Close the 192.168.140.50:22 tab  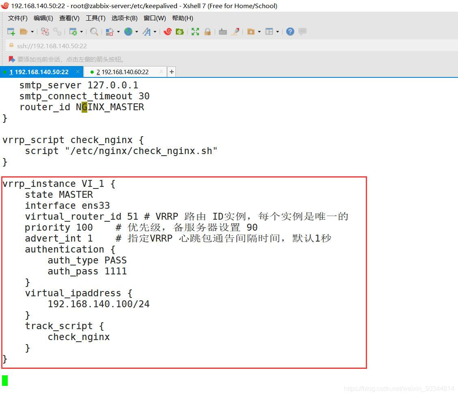pos(78,71)
